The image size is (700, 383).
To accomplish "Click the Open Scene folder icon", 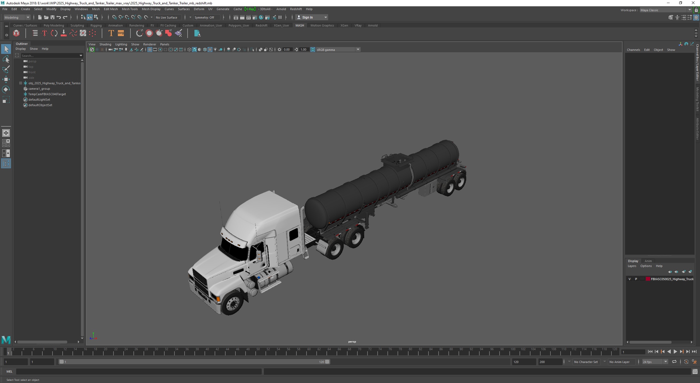I will click(46, 18).
